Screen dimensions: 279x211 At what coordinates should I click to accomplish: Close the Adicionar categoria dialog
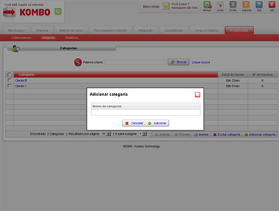[x=197, y=94]
